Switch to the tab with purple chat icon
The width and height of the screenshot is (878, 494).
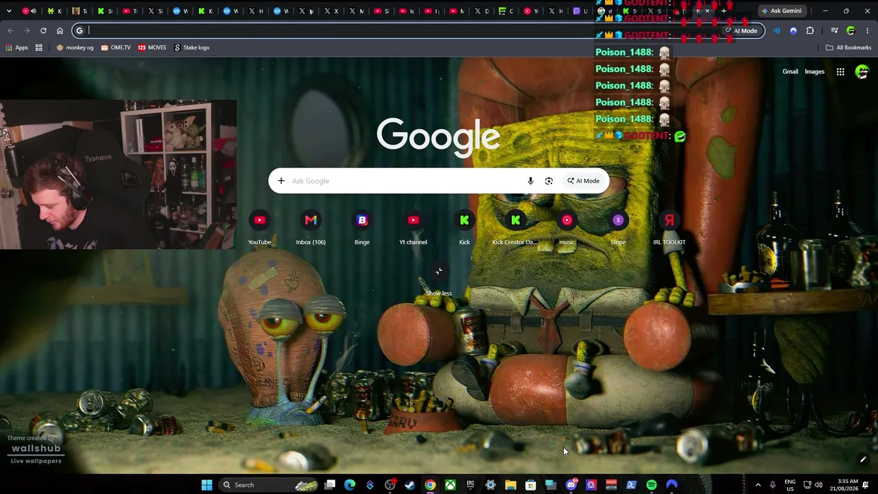coord(576,11)
